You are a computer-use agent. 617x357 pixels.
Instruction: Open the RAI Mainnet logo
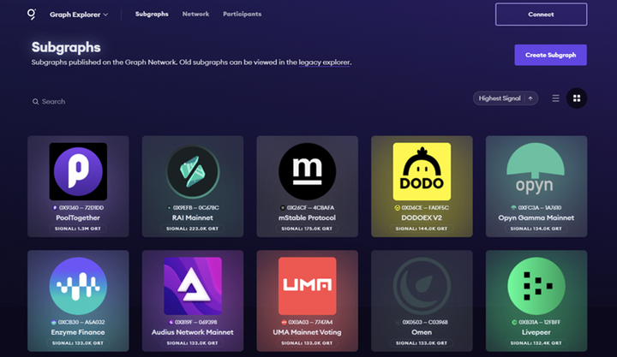(x=193, y=171)
